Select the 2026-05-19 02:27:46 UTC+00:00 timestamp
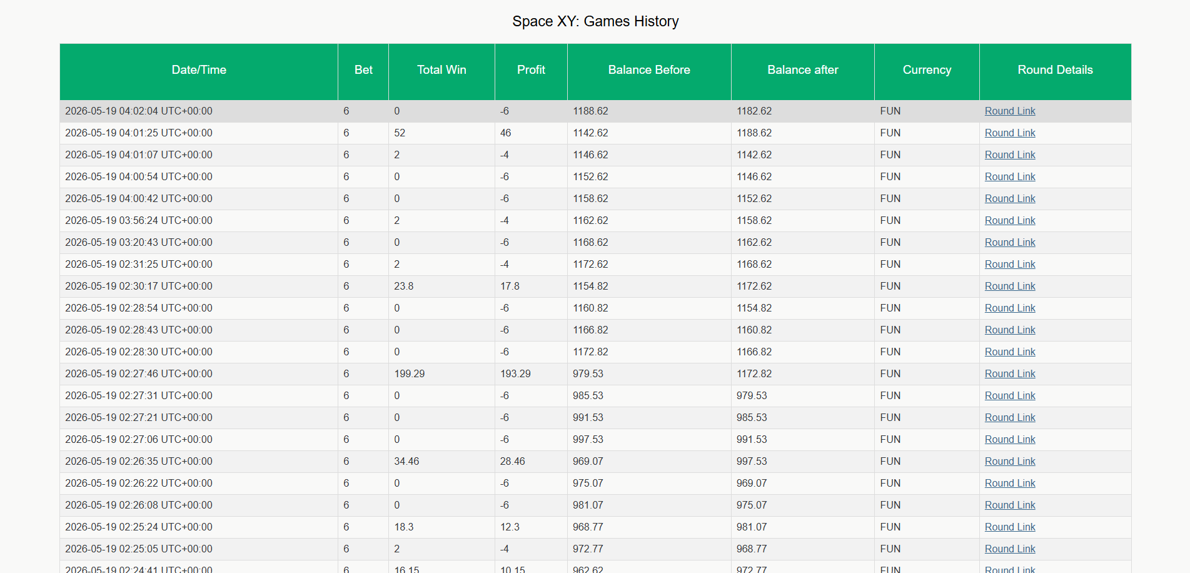Viewport: 1190px width, 573px height. pos(139,373)
